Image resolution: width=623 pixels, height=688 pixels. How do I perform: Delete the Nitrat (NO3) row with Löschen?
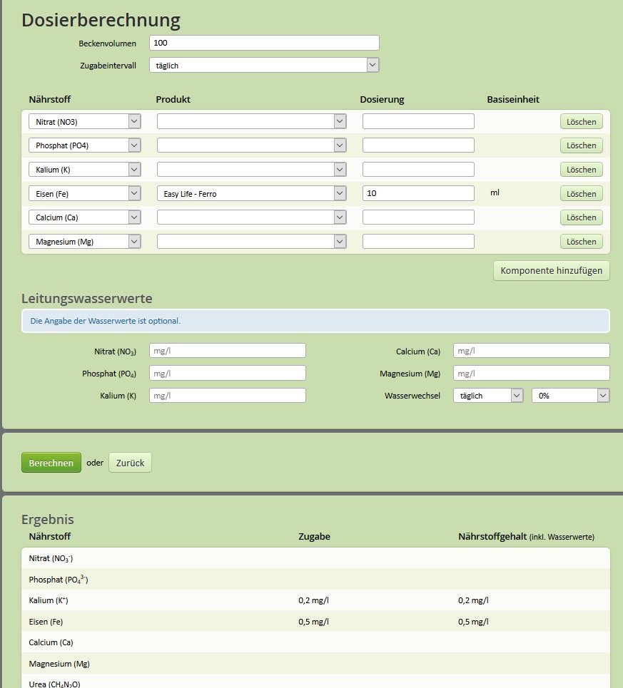coord(581,122)
